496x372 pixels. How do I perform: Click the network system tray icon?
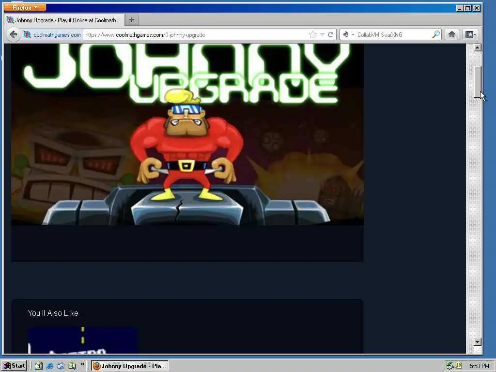[x=450, y=366]
